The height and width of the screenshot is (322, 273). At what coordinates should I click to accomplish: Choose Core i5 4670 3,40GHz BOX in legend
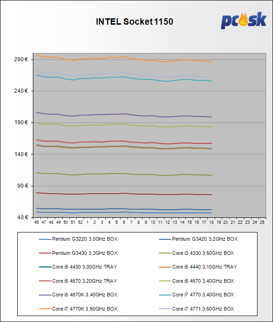click(196, 281)
